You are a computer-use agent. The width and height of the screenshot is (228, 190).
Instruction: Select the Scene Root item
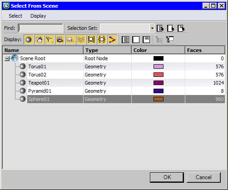[33, 58]
